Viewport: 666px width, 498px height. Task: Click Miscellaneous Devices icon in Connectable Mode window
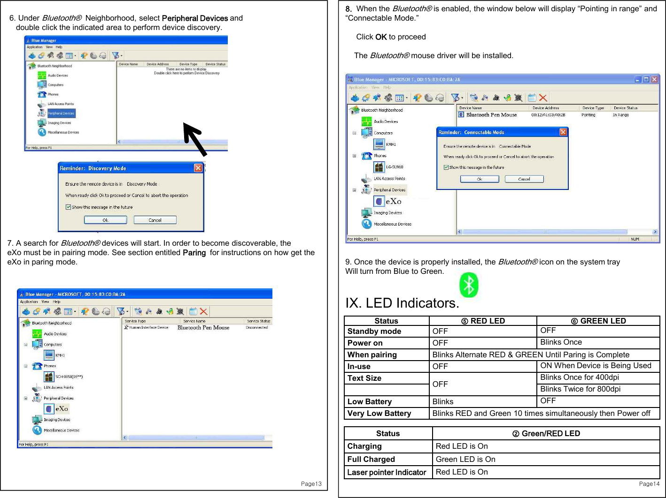(367, 224)
